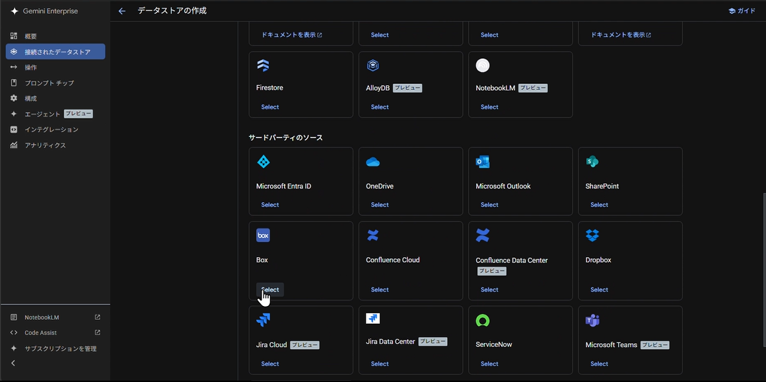Click the Jira Cloud logo icon
This screenshot has height=382, width=766.
(x=263, y=321)
